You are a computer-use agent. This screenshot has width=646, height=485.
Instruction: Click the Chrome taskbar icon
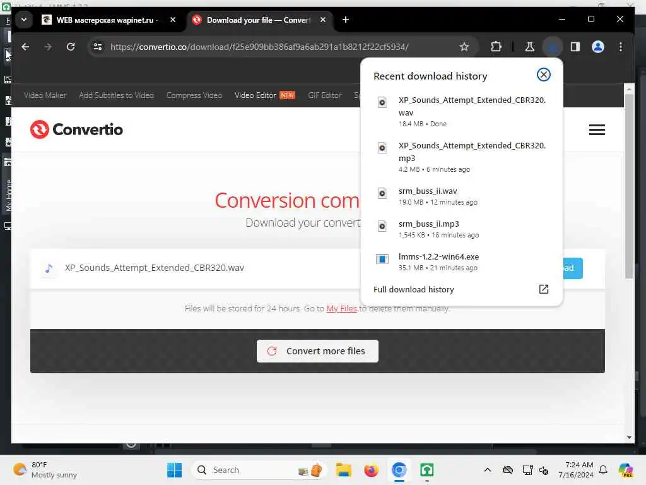click(399, 470)
